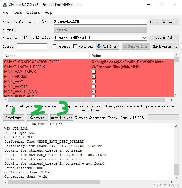Screen dimensions: 182x188
Task: Check the MNN_AAPL_FMWK option
Action: pyautogui.click(x=94, y=72)
